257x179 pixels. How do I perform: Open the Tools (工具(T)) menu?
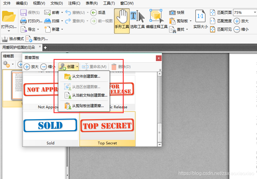pos(109,3)
